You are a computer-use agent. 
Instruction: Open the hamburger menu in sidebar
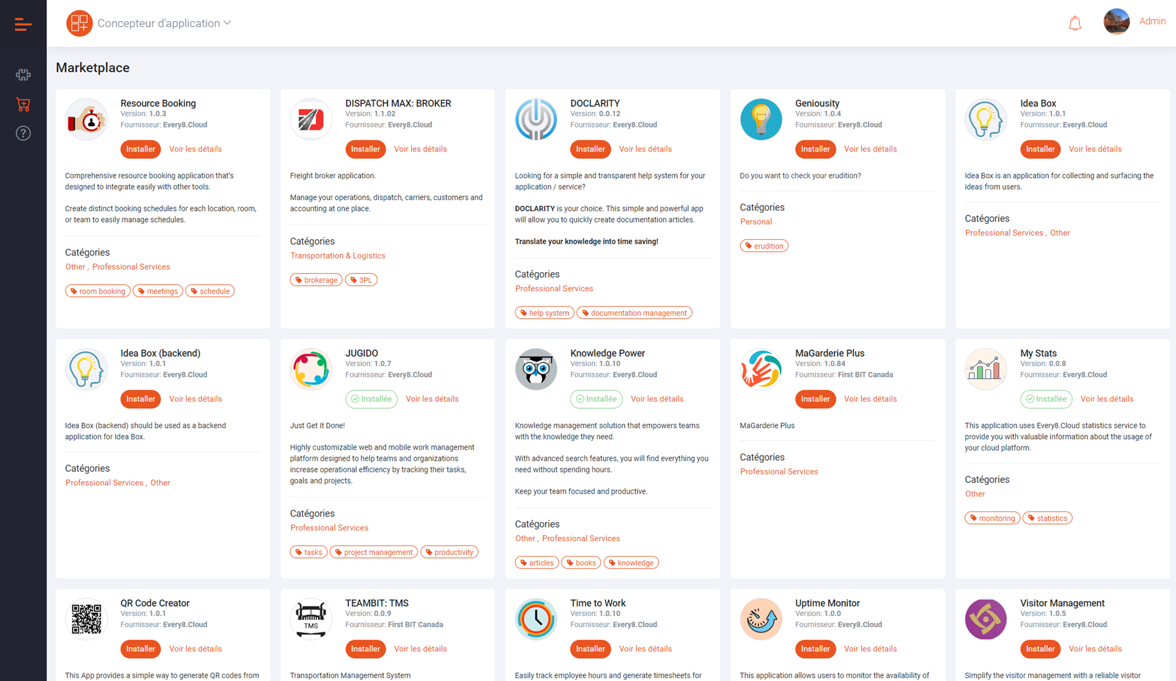click(x=23, y=24)
